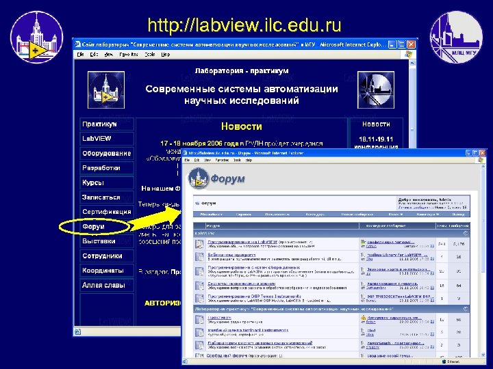Click the Internet zone icon in Forum status bar

pyautogui.click(x=444, y=361)
